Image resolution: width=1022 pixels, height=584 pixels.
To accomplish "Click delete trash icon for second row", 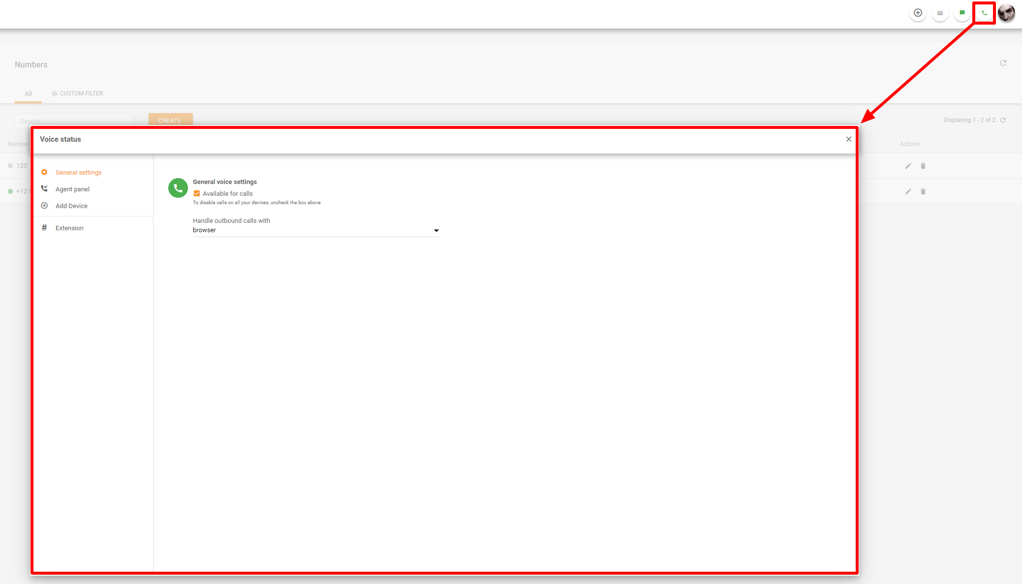I will tap(923, 191).
